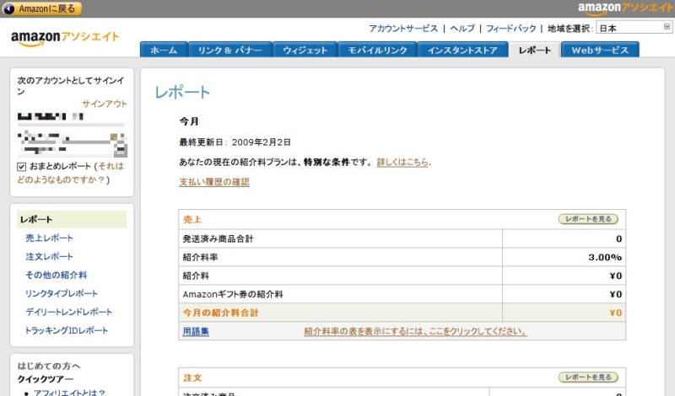
Task: Click the Amazon アソシエイト logo beside the tabs
Action: pyautogui.click(x=65, y=38)
